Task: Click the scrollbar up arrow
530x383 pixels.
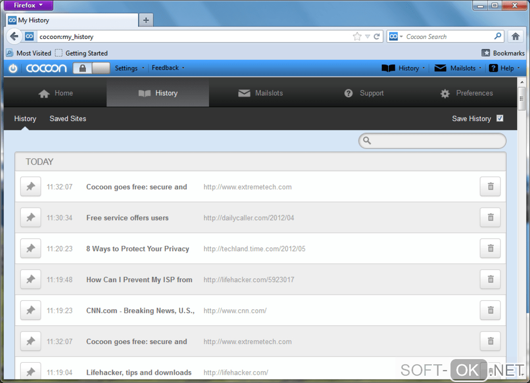Action: 522,82
